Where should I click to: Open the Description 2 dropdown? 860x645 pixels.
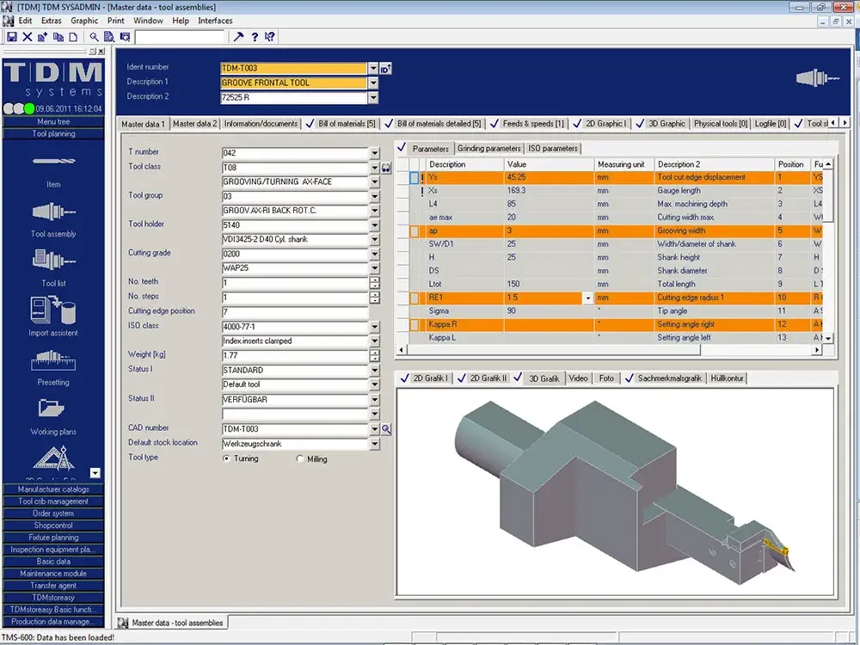(x=373, y=98)
